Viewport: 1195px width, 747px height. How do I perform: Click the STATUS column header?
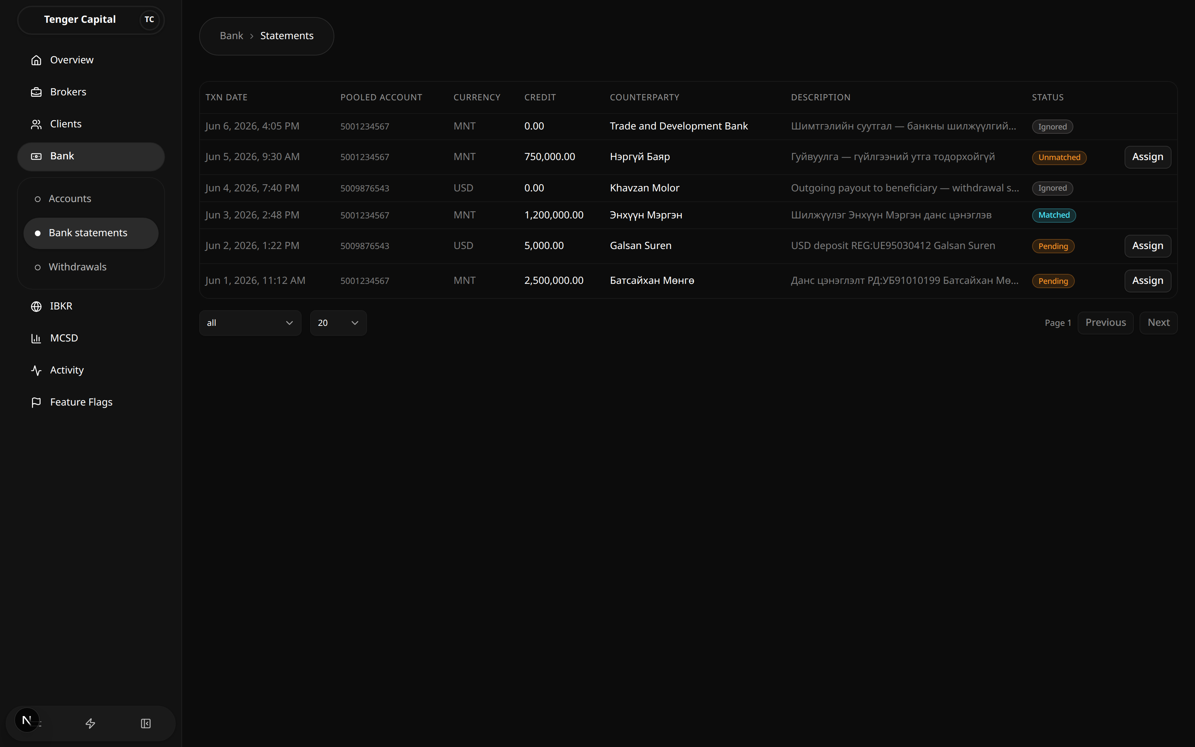[1048, 98]
